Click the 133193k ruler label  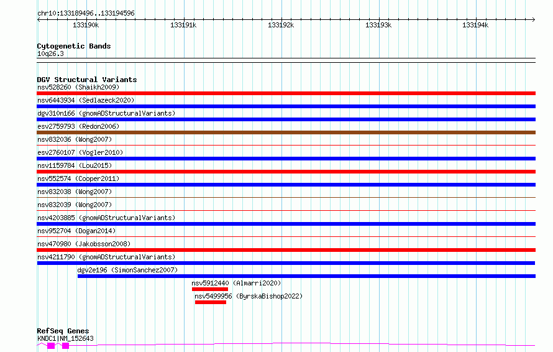click(x=378, y=25)
